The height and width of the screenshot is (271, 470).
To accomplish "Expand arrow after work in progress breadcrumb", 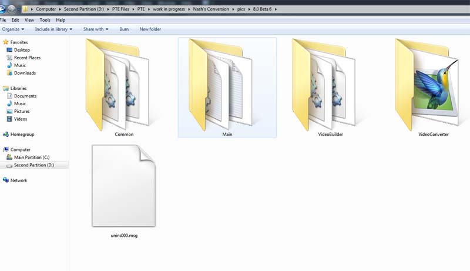I will 189,9.
